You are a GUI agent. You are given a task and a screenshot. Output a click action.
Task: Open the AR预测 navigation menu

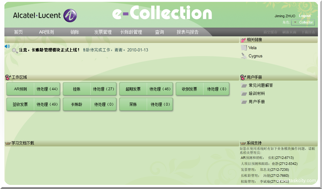46,32
